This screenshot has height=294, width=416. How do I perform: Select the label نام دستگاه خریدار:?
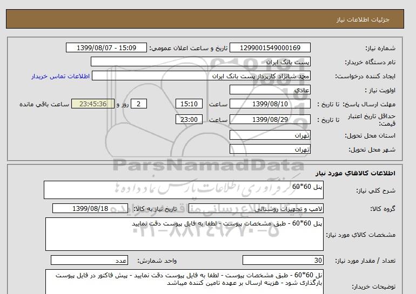370,62
